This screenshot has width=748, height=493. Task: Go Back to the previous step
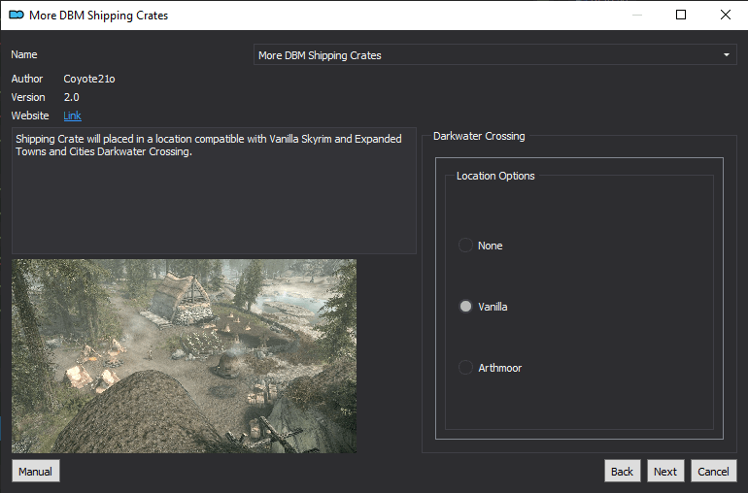622,471
